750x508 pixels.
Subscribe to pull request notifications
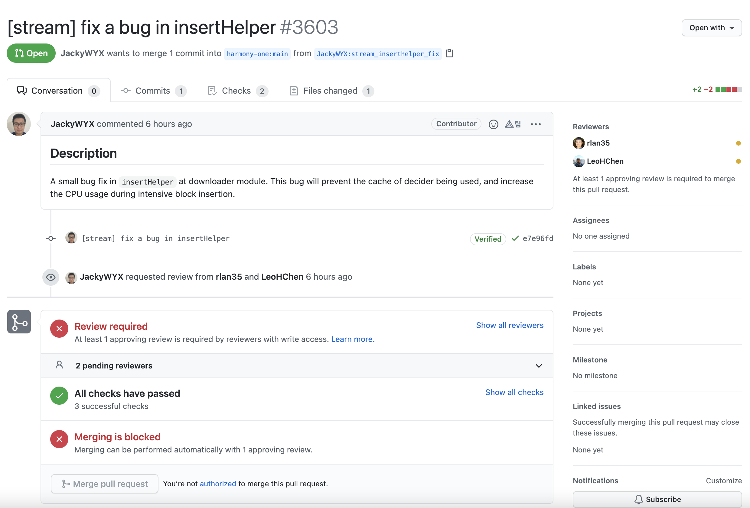657,499
